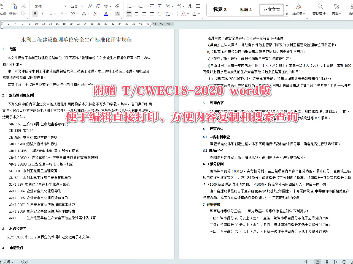353x264 pixels.
Task: Select the center alignment icon
Action: 137,14
